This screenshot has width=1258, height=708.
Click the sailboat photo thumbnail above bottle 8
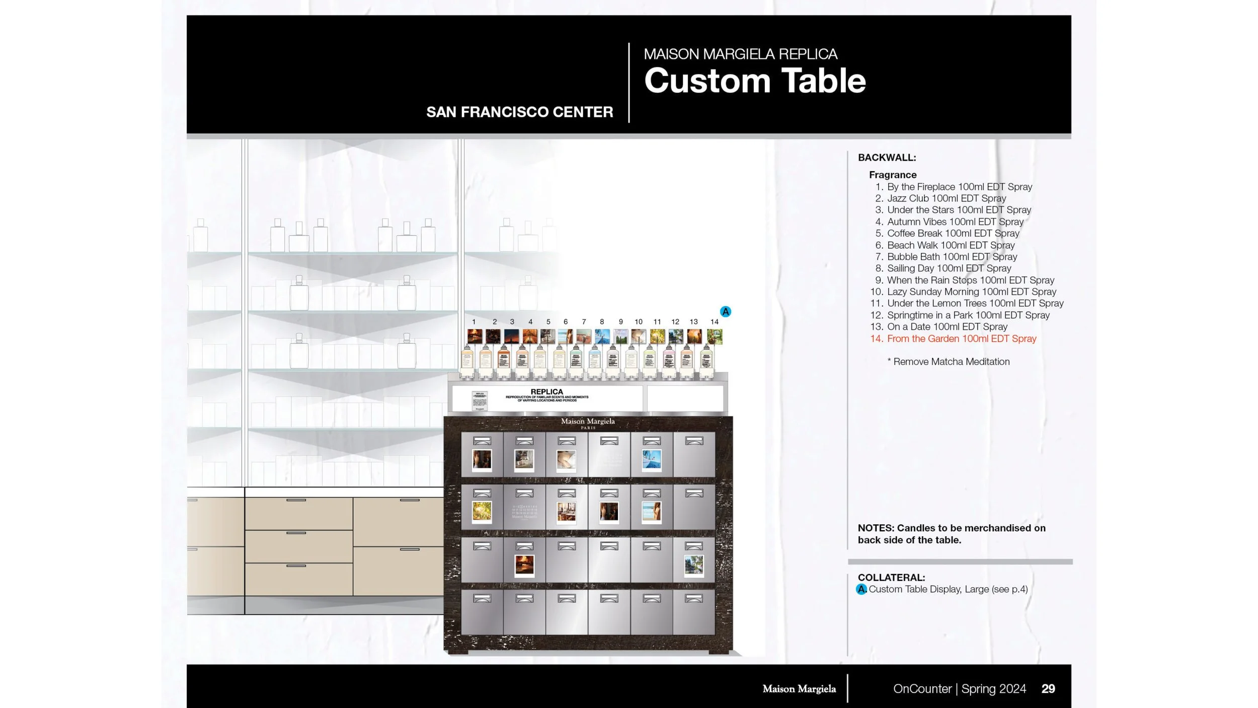(x=602, y=336)
